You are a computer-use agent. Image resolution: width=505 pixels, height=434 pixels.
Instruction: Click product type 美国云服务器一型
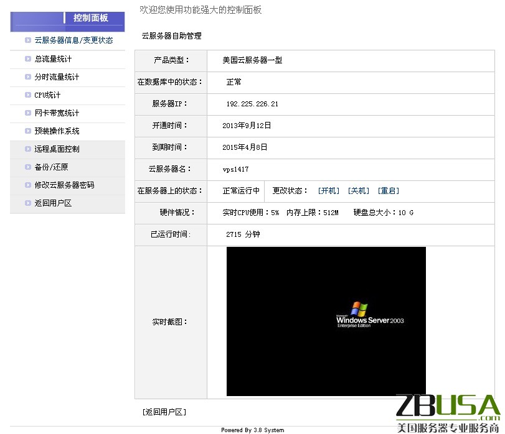click(252, 60)
